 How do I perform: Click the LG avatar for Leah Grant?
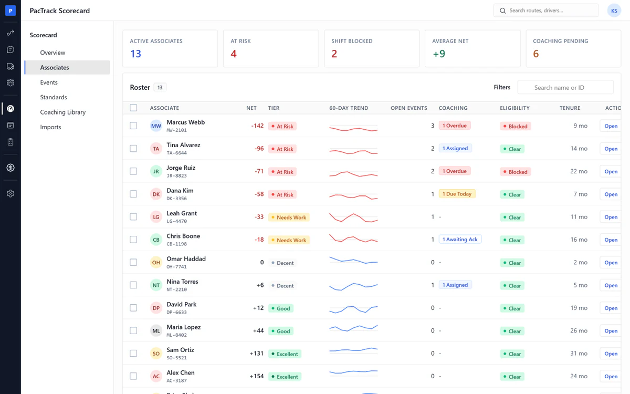click(156, 217)
